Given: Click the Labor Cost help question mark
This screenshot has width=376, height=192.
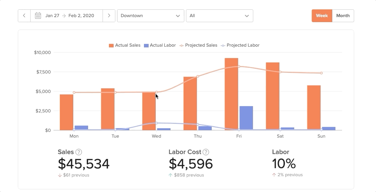Looking at the screenshot, I should tap(206, 152).
